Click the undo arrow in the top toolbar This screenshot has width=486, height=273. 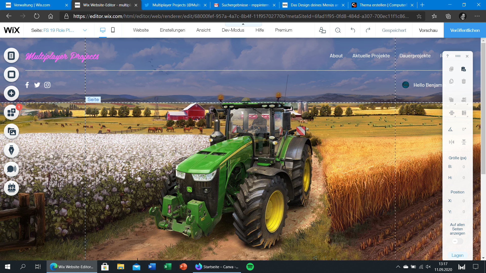point(353,30)
